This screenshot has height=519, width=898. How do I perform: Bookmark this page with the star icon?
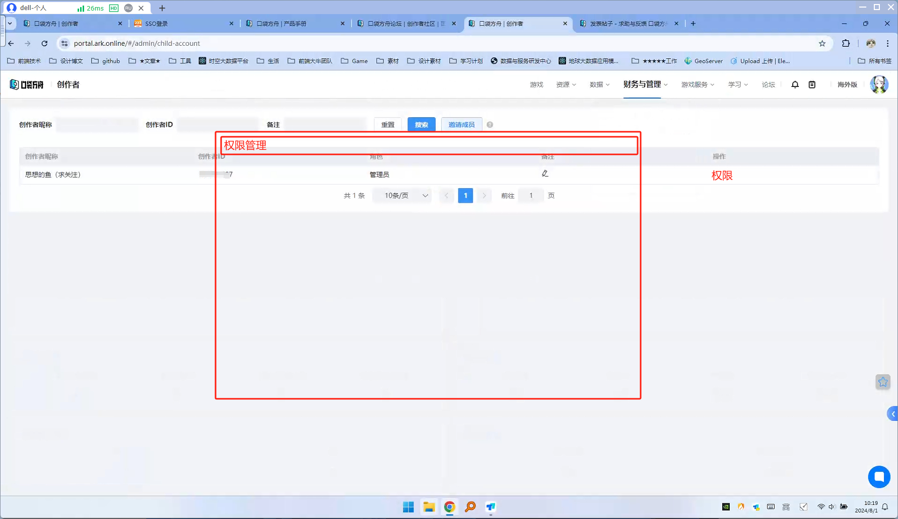click(x=822, y=43)
